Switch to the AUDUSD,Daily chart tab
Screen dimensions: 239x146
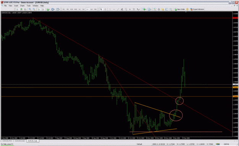coord(20,141)
